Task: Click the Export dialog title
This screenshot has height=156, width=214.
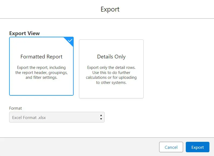Action: [x=110, y=9]
